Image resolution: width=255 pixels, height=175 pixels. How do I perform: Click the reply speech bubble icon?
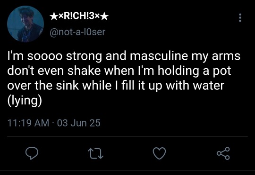[32, 153]
